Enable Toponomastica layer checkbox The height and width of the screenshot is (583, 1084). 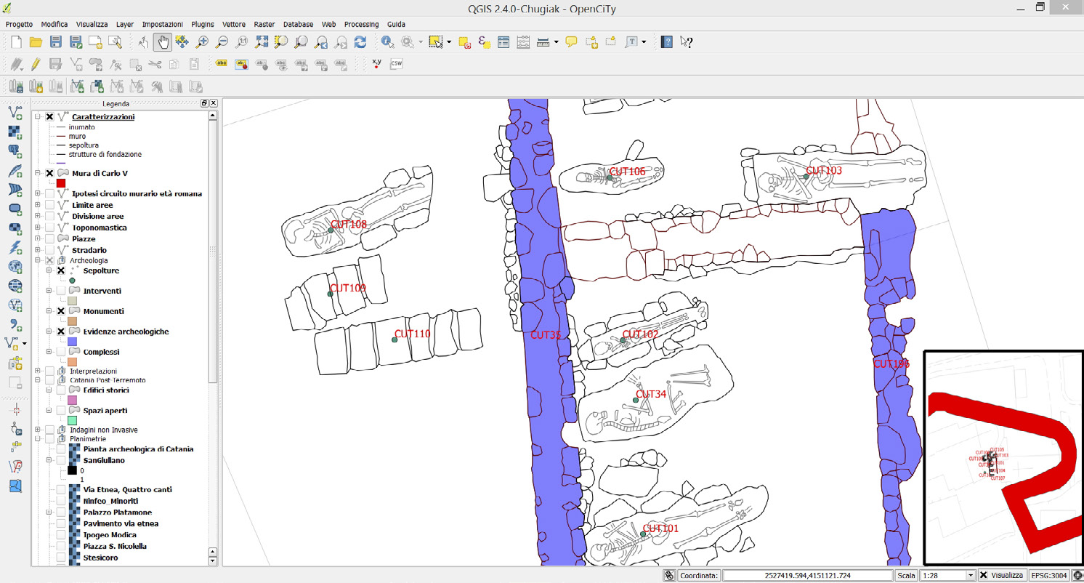click(x=49, y=228)
